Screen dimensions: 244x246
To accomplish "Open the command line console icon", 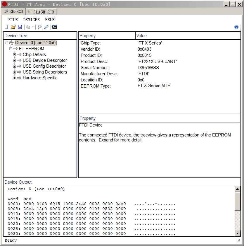I will [x=54, y=27].
